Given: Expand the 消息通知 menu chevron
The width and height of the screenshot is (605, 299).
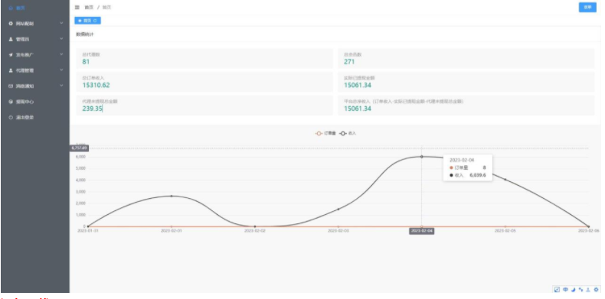Looking at the screenshot, I should [x=61, y=86].
